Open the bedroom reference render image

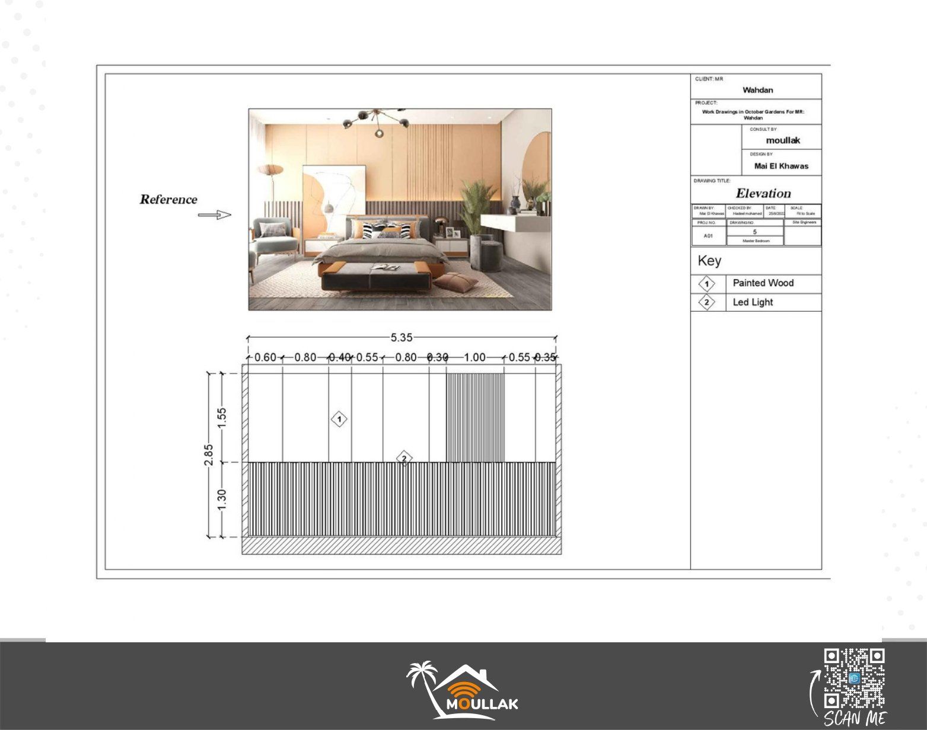tap(400, 209)
